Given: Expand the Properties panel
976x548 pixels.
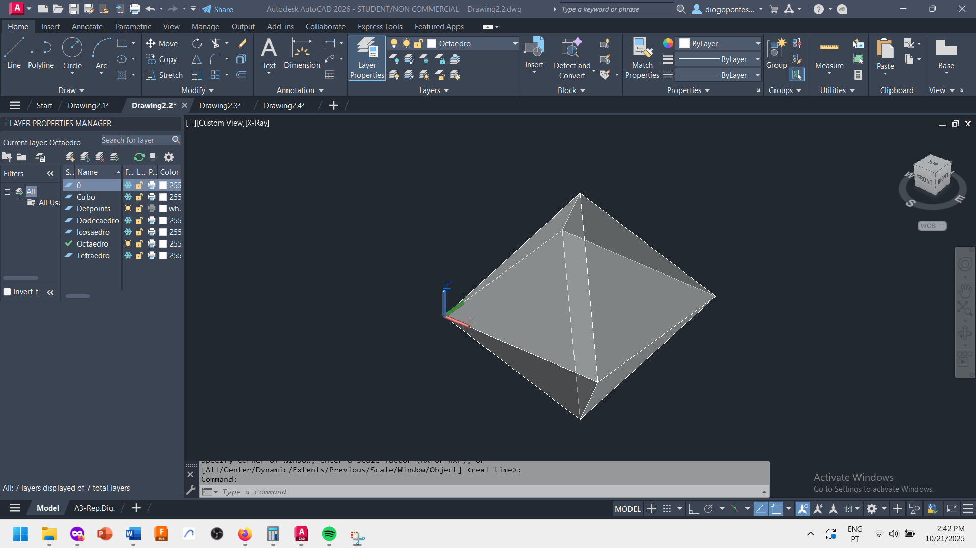Looking at the screenshot, I should click(688, 90).
